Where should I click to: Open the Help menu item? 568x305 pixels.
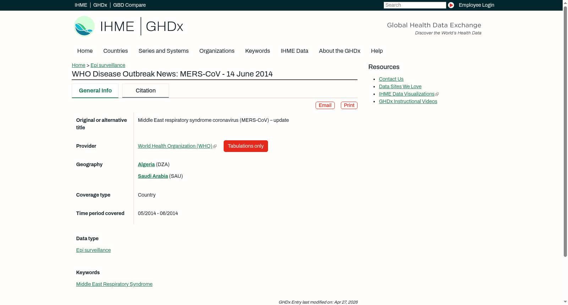pos(377,51)
